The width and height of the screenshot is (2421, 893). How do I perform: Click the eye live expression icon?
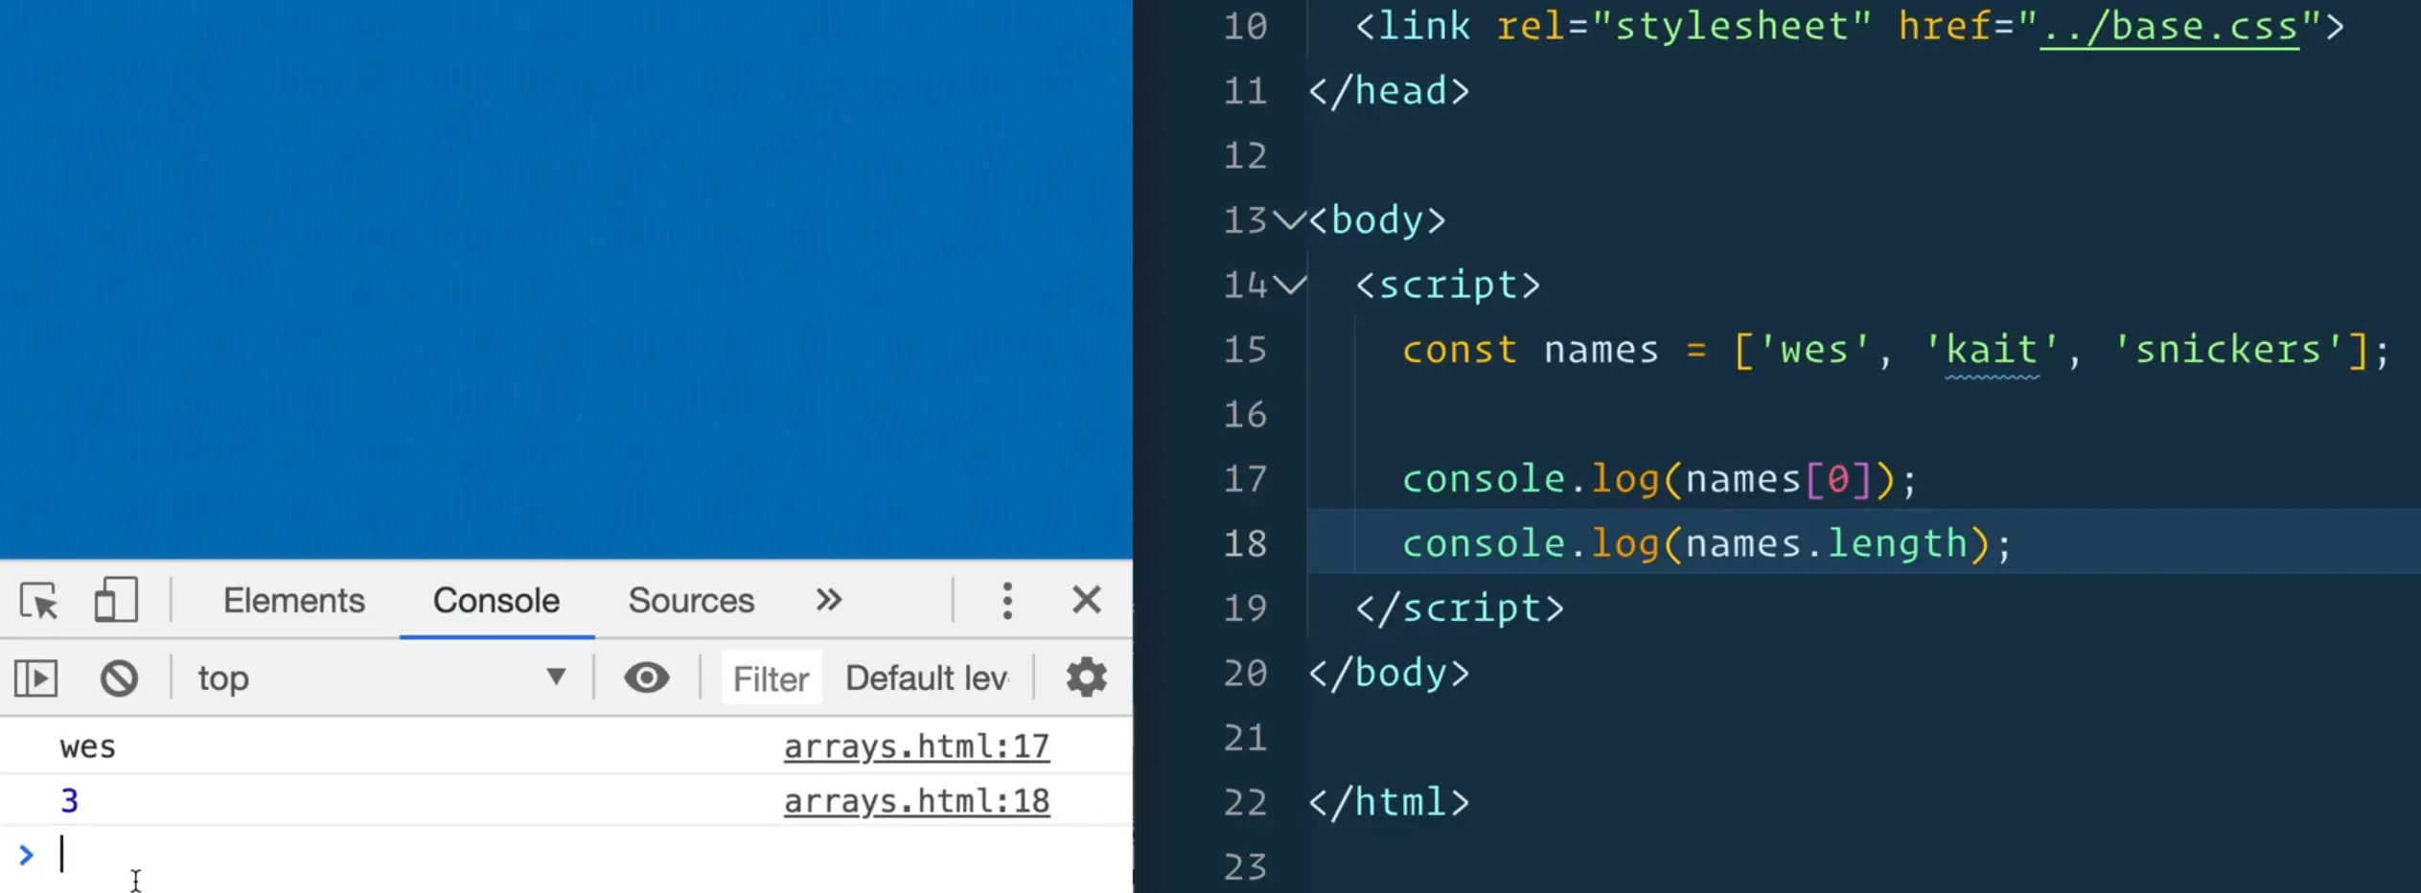point(646,678)
